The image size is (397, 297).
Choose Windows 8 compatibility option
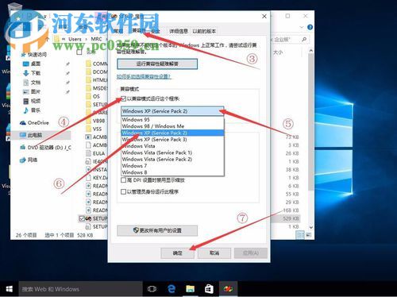click(x=172, y=172)
